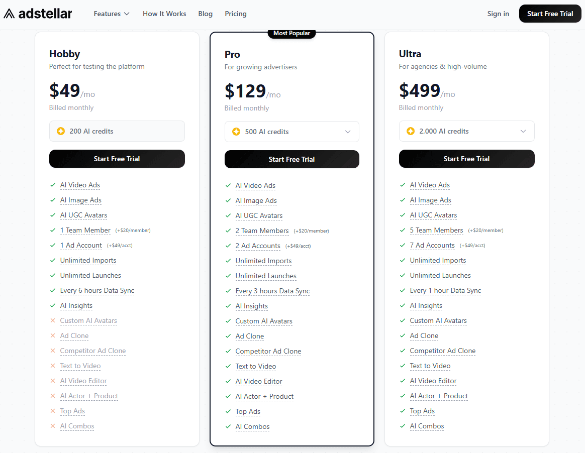Click the X icon beside Top Ads in Hobby
Image resolution: width=585 pixels, height=453 pixels.
(53, 411)
